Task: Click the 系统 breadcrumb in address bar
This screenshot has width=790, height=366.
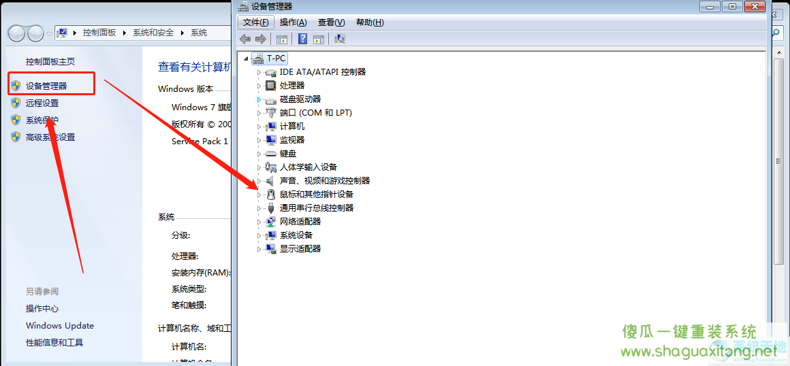Action: (x=198, y=33)
